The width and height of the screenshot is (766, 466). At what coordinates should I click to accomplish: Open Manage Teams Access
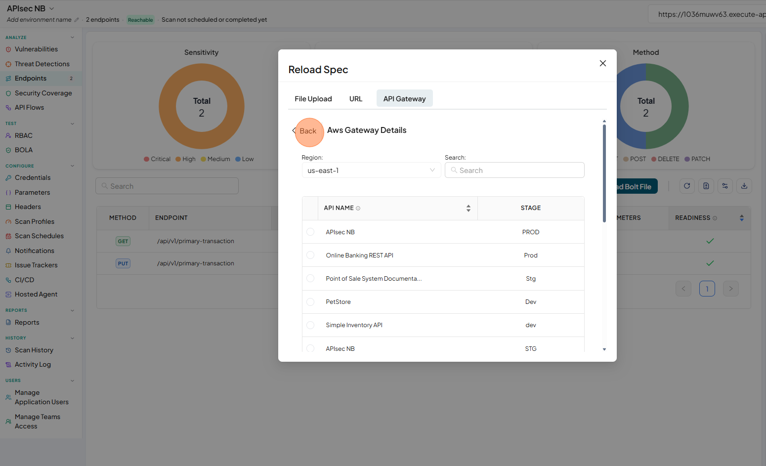37,422
